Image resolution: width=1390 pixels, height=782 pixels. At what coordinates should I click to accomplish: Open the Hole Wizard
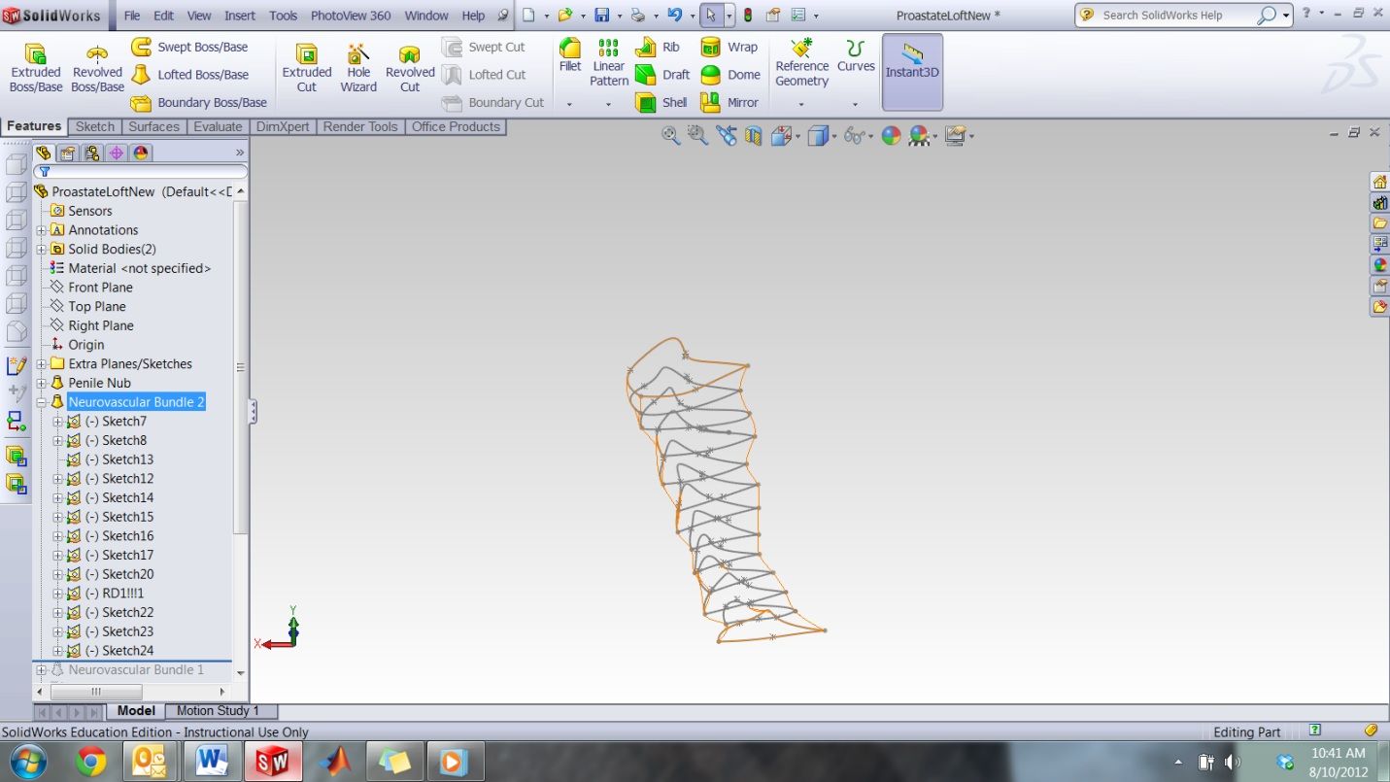tap(358, 68)
